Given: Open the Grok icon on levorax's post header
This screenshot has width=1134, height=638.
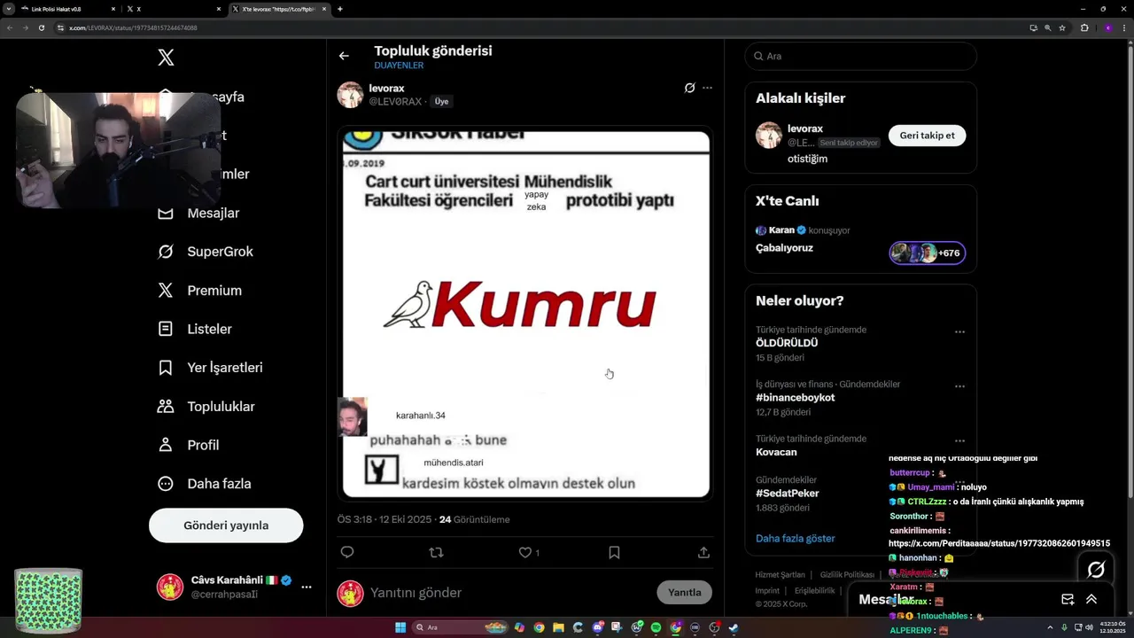Looking at the screenshot, I should click(x=689, y=88).
